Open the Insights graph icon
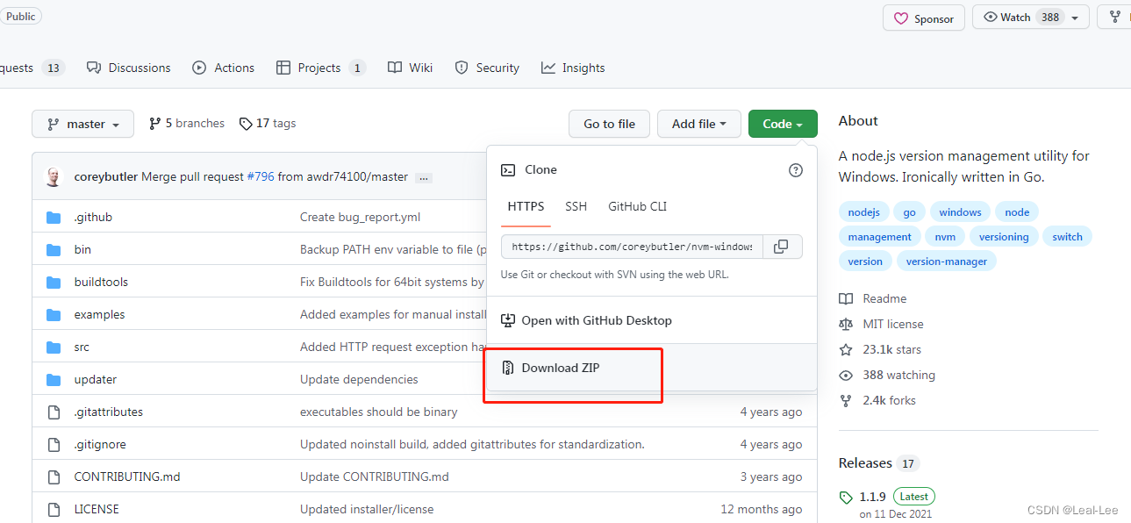The width and height of the screenshot is (1131, 523). pos(548,68)
